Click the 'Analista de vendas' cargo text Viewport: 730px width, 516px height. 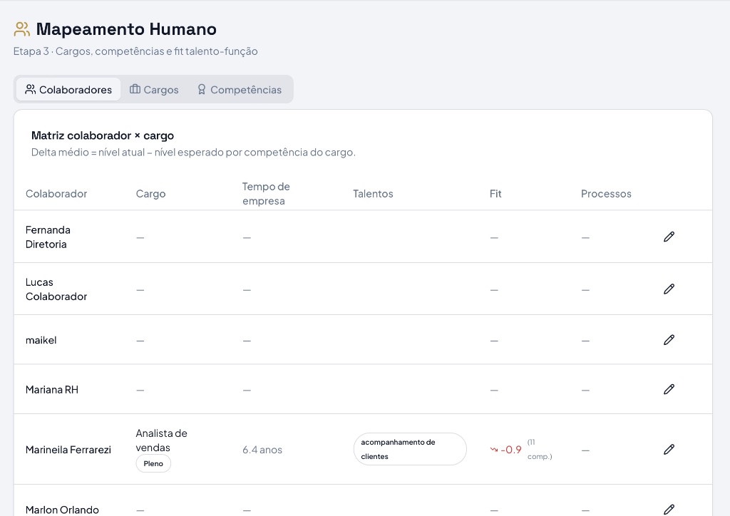(162, 440)
